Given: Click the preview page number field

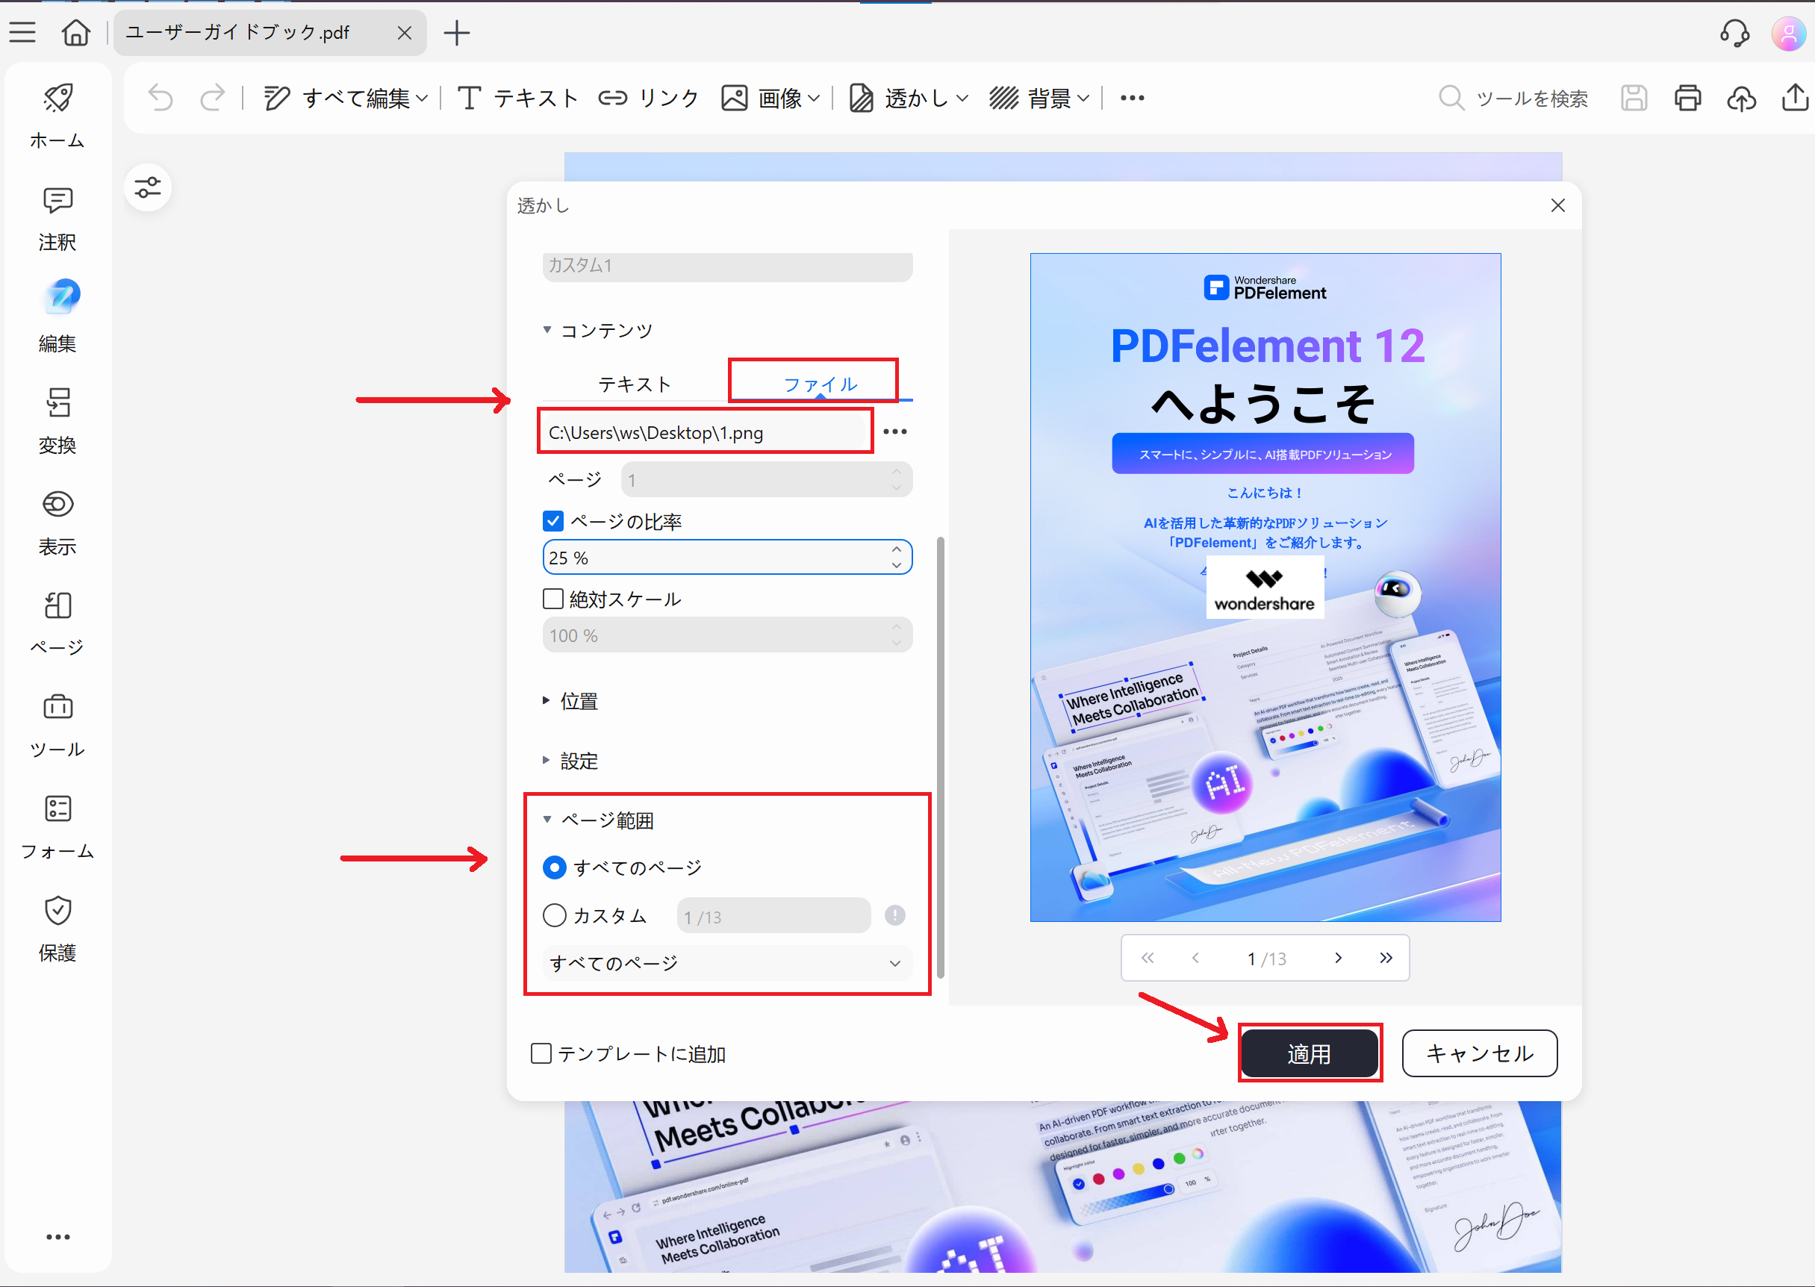Looking at the screenshot, I should pyautogui.click(x=1265, y=958).
